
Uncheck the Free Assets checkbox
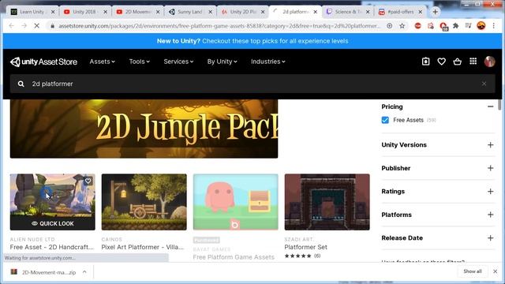coord(385,120)
